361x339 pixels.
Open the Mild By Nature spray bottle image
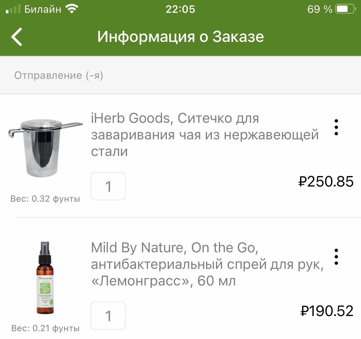[x=45, y=278]
